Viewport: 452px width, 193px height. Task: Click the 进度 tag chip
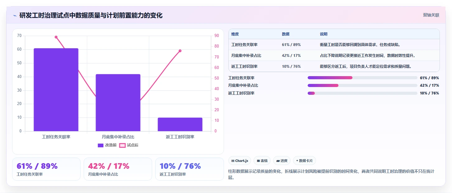(x=282, y=161)
